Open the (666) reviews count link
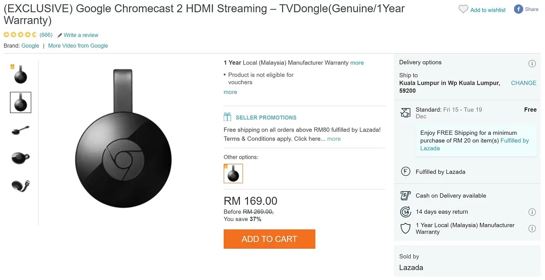This screenshot has width=545, height=280. click(46, 35)
